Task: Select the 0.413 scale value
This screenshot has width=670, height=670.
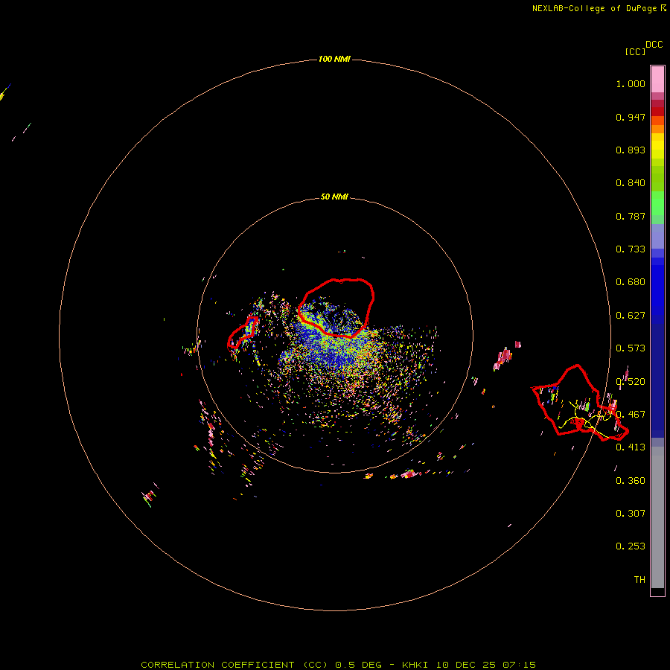Action: pyautogui.click(x=631, y=447)
